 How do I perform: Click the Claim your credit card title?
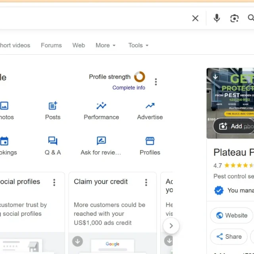101,182
